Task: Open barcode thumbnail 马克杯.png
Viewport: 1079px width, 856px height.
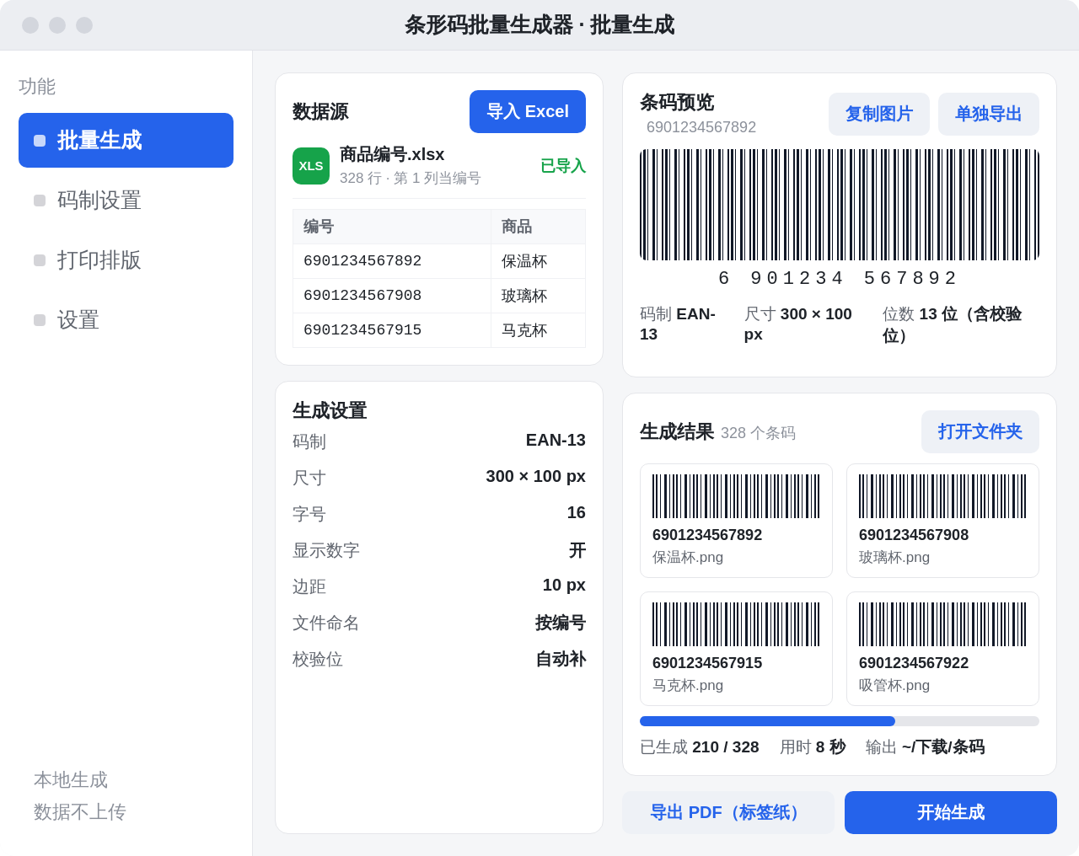Action: point(736,649)
